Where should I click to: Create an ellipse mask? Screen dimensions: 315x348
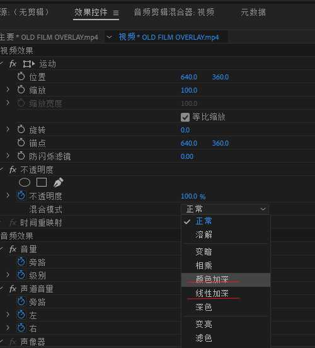25,182
